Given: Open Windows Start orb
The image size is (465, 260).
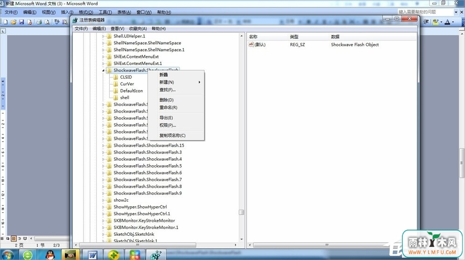Looking at the screenshot, I should (8, 255).
